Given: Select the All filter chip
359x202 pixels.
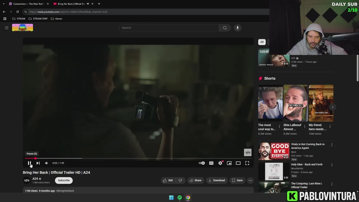Looking at the screenshot, I should (262, 42).
